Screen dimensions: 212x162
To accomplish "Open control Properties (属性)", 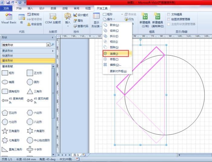I will point(78,21).
